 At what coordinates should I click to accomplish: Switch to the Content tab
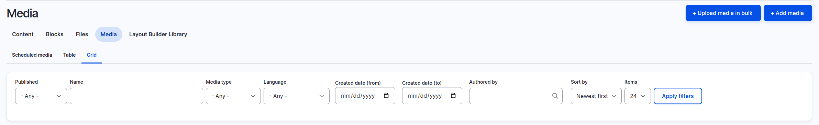pyautogui.click(x=23, y=34)
